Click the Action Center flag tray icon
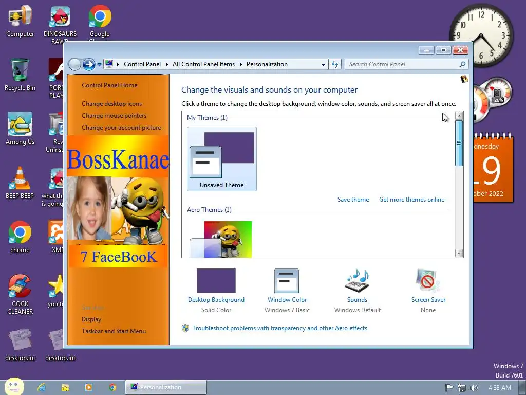The height and width of the screenshot is (395, 526). [449, 388]
